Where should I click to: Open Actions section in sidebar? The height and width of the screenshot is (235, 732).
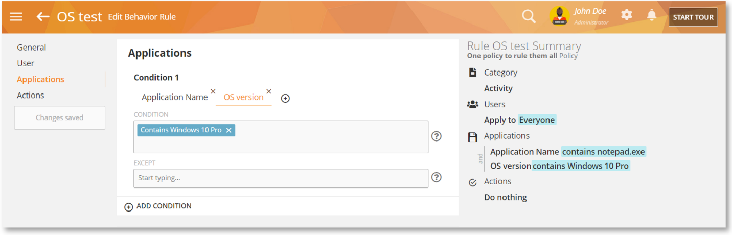click(x=31, y=95)
